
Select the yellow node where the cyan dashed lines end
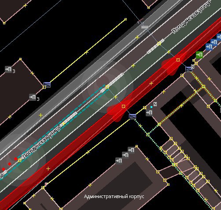pos(107,87)
